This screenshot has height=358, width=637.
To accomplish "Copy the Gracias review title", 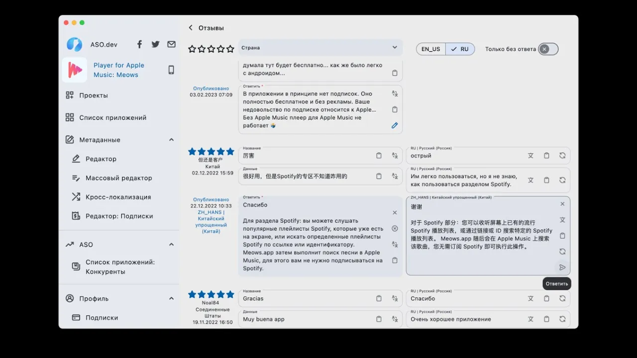I will pyautogui.click(x=379, y=299).
